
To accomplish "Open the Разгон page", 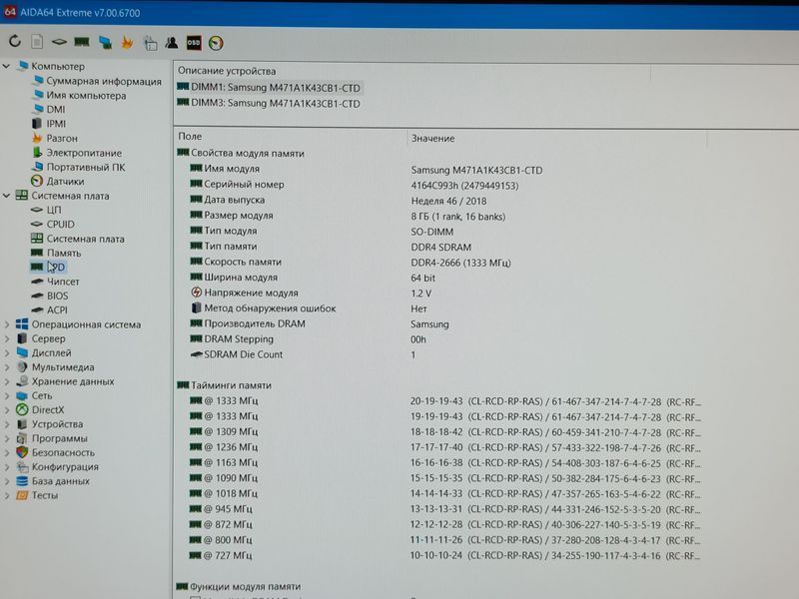I will [55, 138].
